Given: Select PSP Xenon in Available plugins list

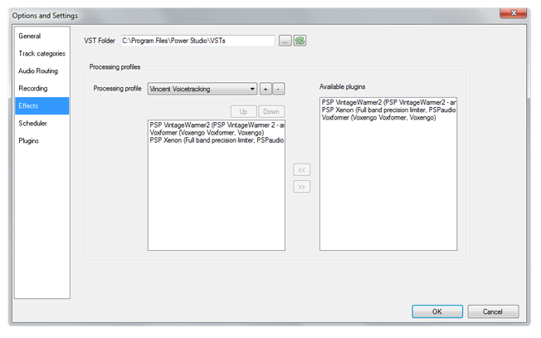Looking at the screenshot, I should point(387,110).
